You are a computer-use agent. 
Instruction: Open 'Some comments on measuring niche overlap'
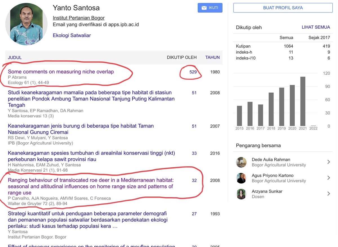click(61, 72)
